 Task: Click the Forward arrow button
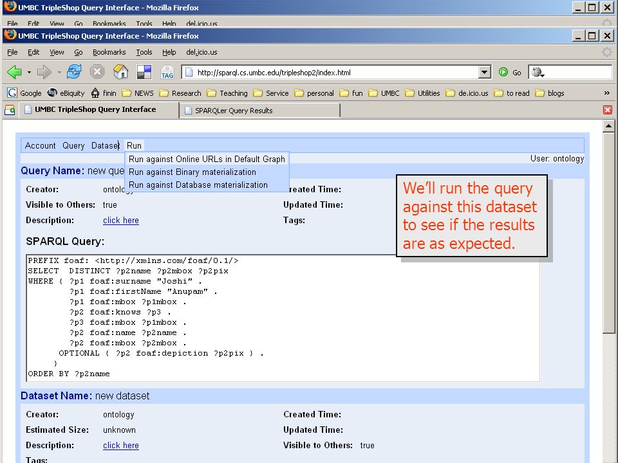click(44, 71)
